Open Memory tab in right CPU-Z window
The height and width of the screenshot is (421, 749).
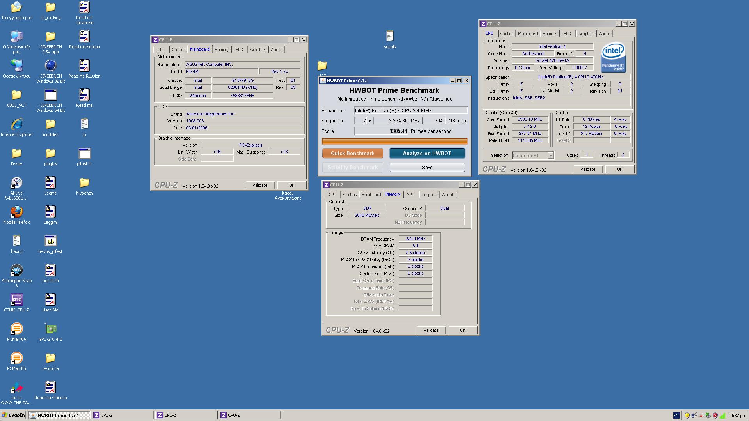(x=549, y=34)
